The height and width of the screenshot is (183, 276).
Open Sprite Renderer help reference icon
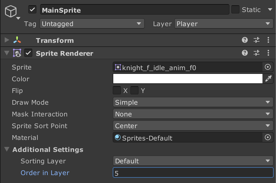click(x=245, y=53)
